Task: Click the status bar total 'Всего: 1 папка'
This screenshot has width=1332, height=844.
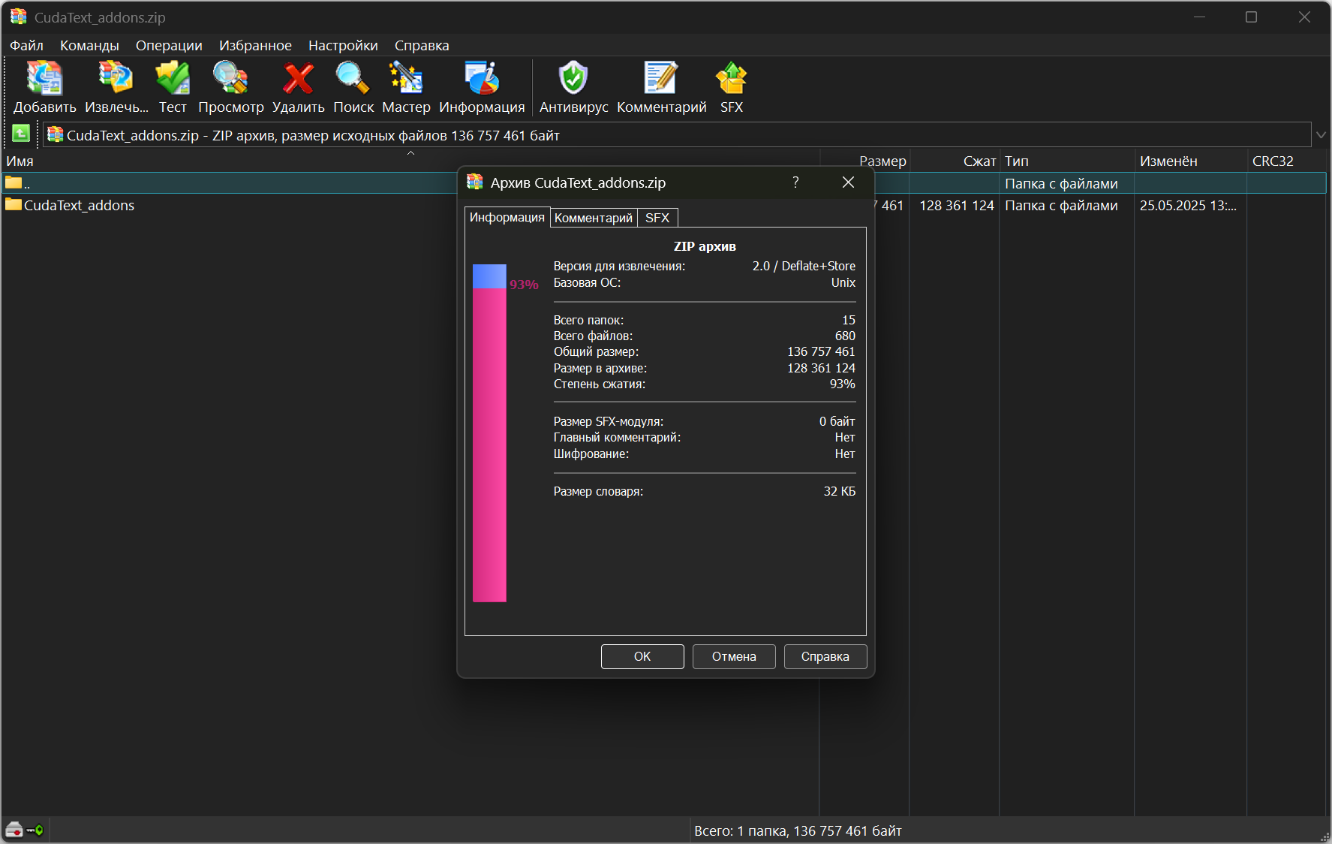Action: [798, 830]
